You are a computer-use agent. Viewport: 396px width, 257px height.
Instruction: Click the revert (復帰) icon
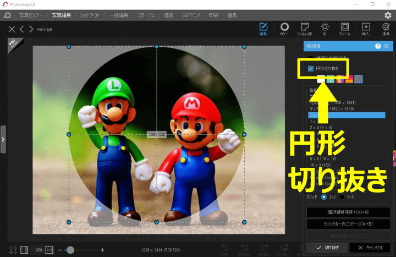[x=224, y=249]
